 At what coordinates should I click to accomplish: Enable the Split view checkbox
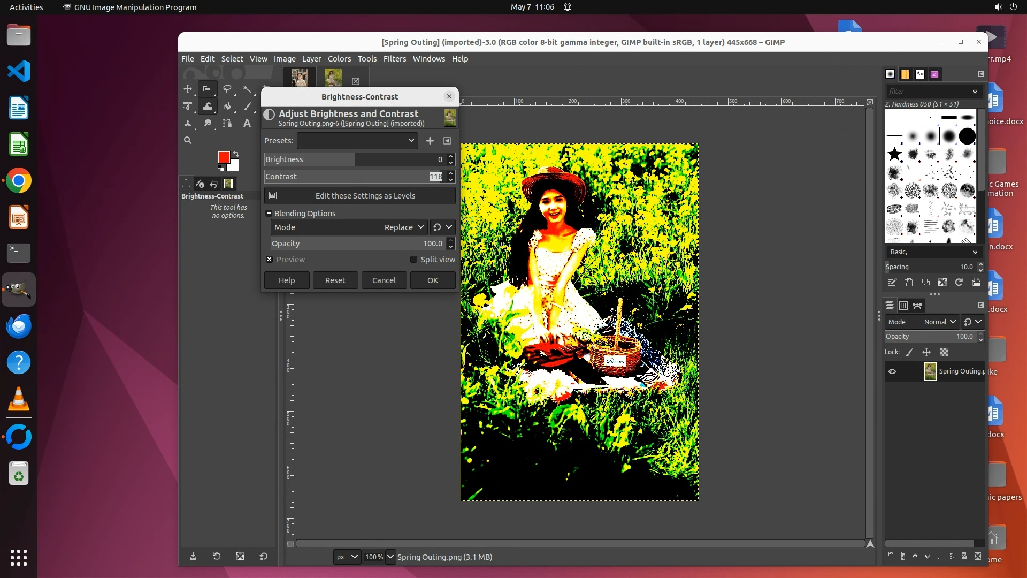(x=413, y=260)
